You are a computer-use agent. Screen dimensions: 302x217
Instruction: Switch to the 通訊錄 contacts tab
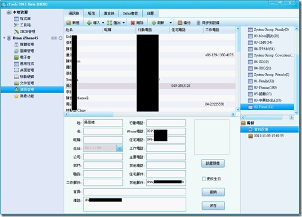click(x=74, y=13)
